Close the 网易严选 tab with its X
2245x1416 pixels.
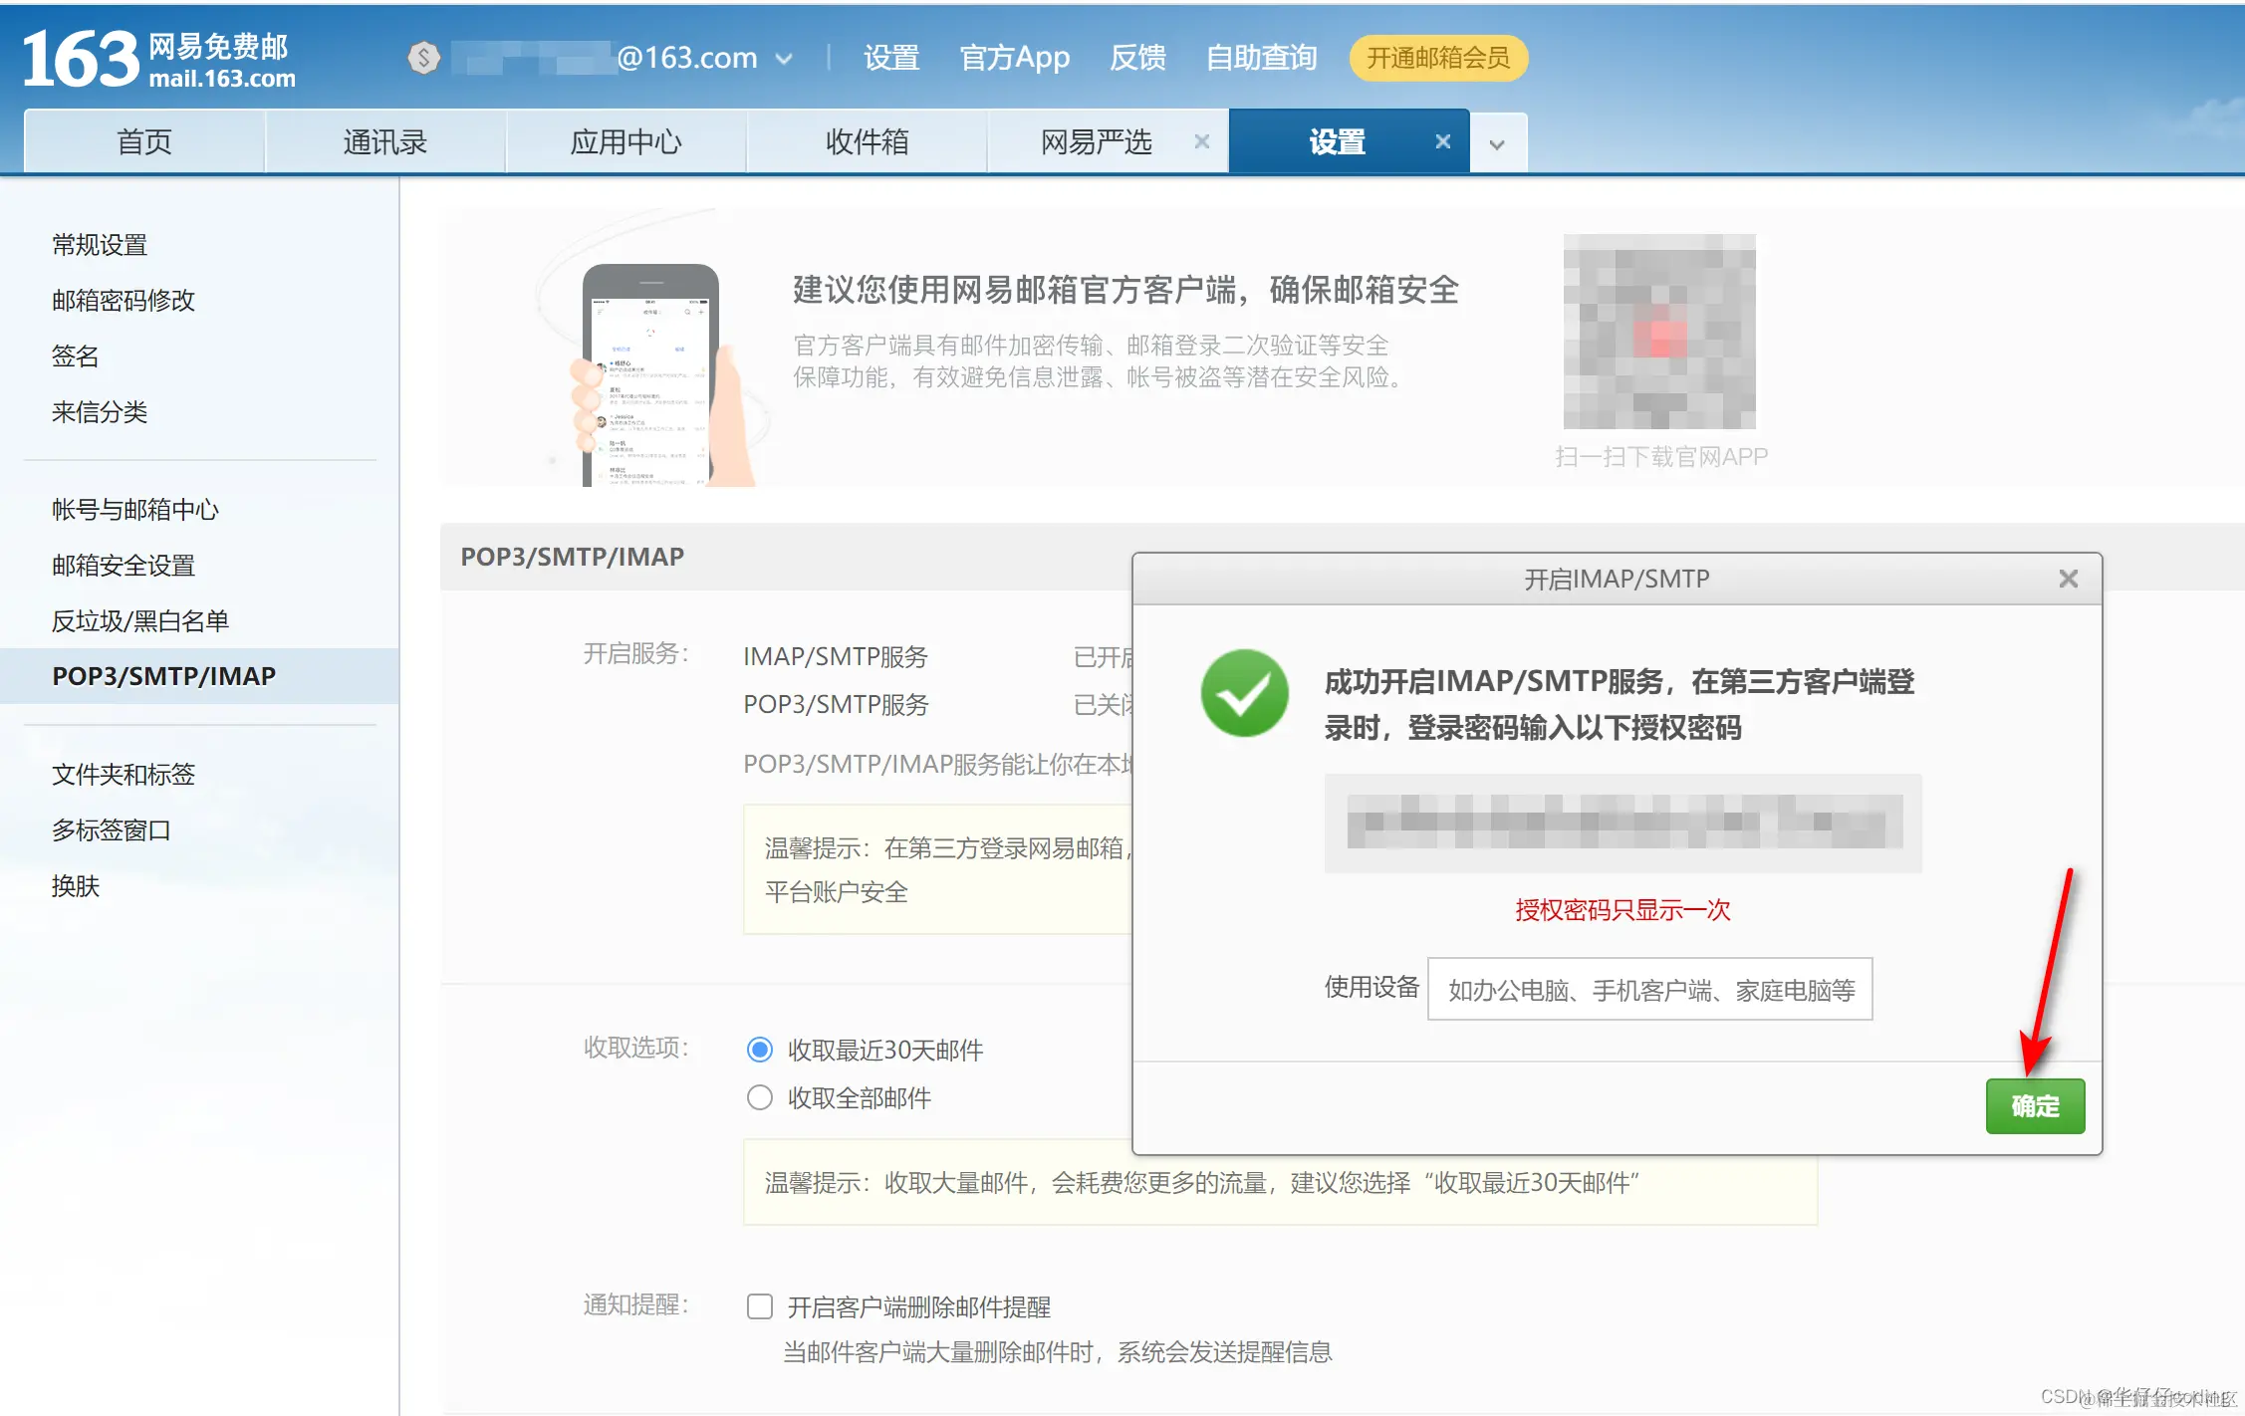[x=1202, y=141]
